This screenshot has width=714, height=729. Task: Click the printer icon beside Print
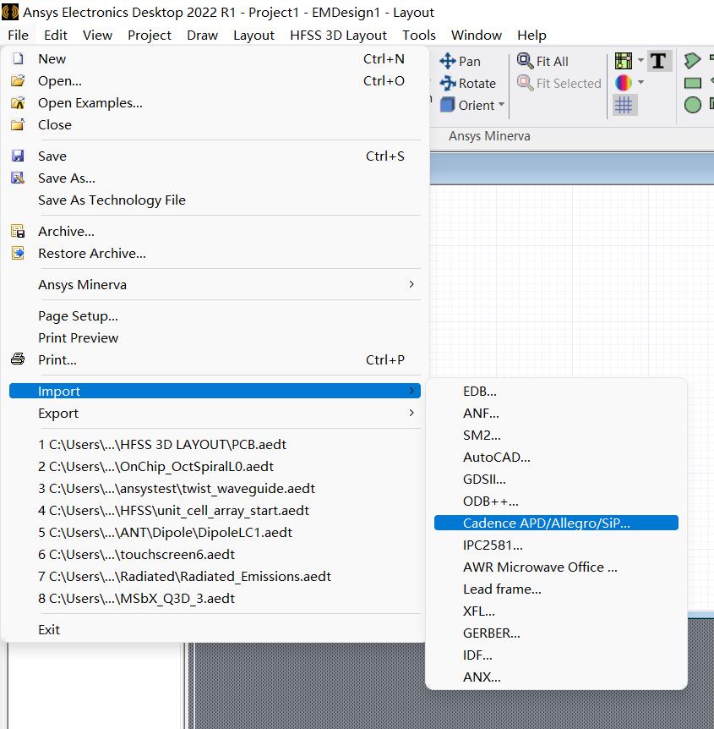[x=17, y=359]
